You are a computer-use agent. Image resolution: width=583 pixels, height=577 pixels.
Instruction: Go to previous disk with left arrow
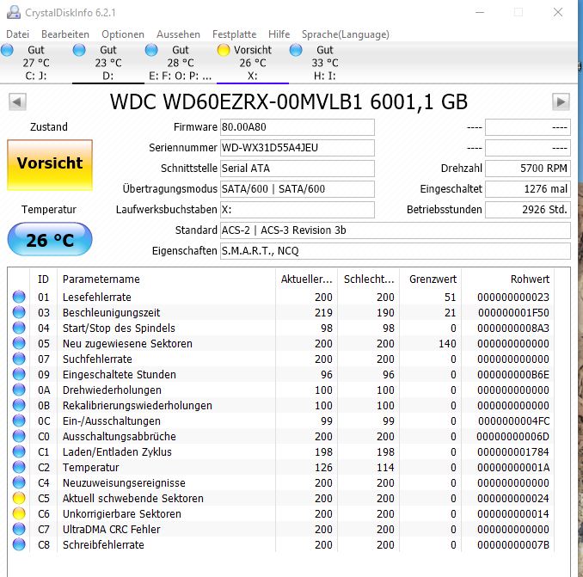click(x=17, y=101)
